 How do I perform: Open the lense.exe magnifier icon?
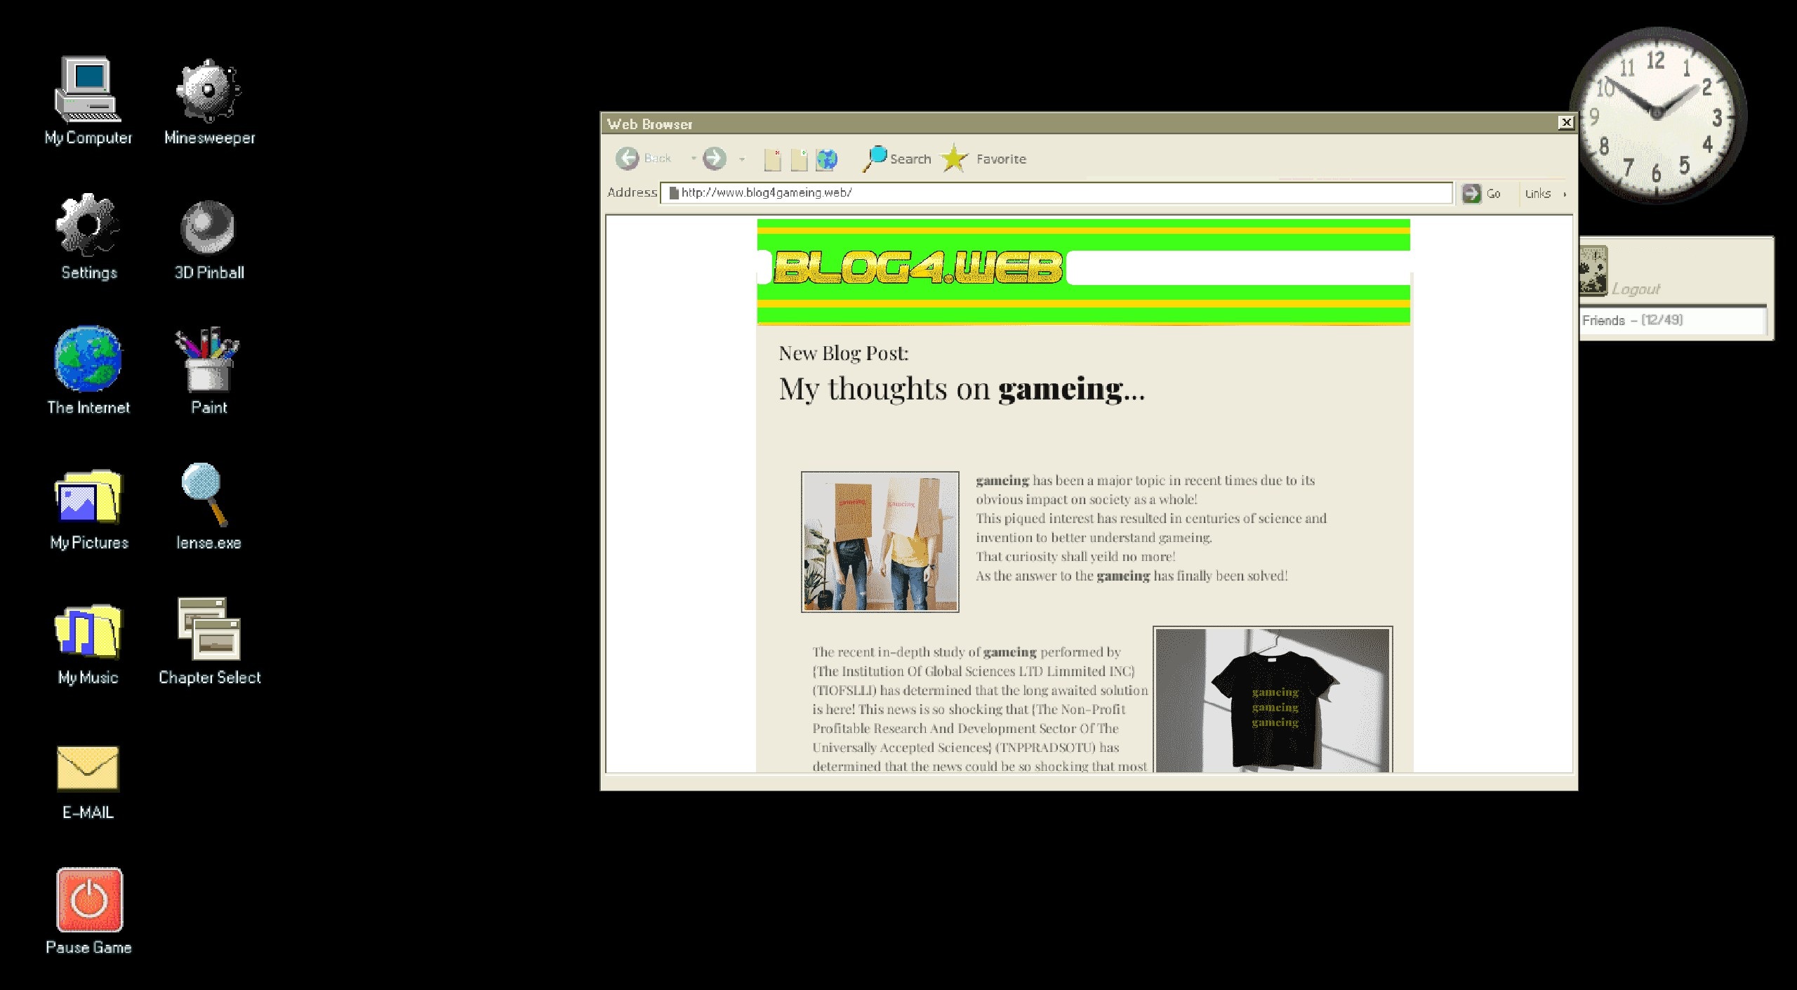click(205, 494)
